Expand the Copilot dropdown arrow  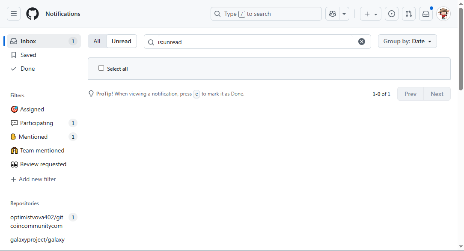click(x=344, y=14)
